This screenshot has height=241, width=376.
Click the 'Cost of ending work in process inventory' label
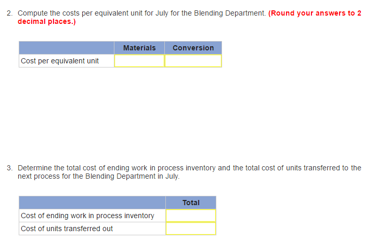(87, 216)
